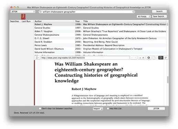The width and height of the screenshot is (178, 129).
Task: Toggle Don't clear list between searches
Action: pos(40,108)
